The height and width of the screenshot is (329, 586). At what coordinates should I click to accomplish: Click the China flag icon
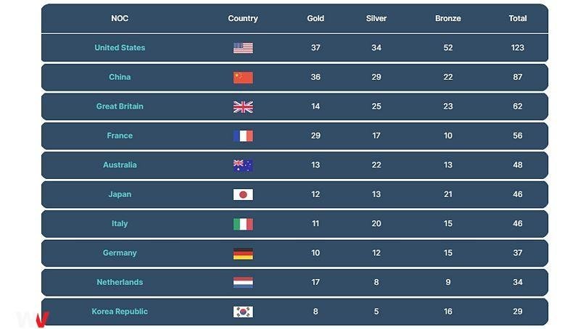pyautogui.click(x=243, y=78)
